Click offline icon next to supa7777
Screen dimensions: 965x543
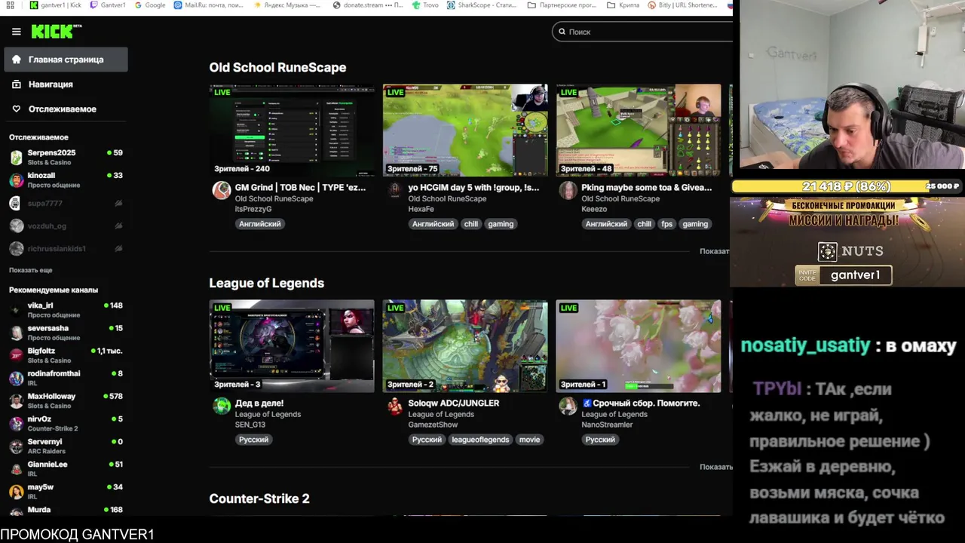(x=118, y=204)
